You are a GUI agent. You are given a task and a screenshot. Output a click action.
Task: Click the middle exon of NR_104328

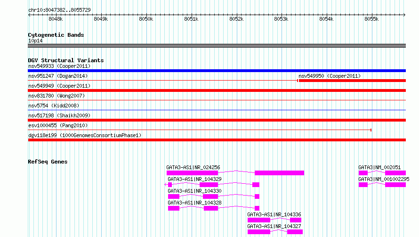coord(211,208)
